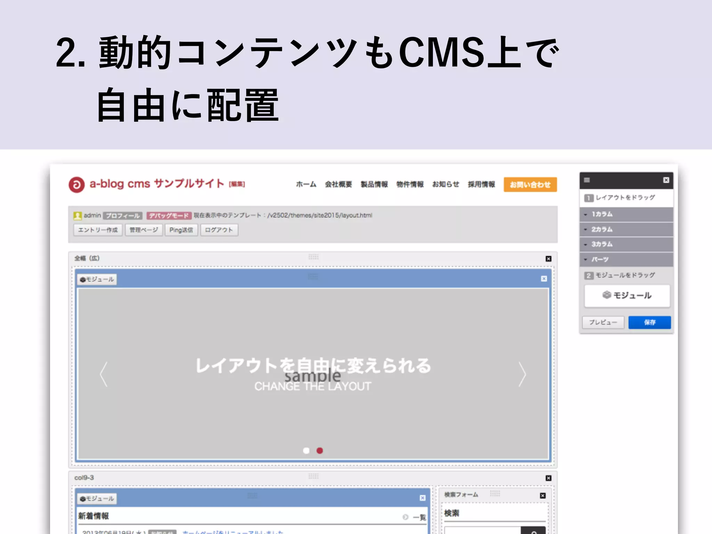
Task: Select the first white slide indicator dot
Action: click(x=306, y=451)
